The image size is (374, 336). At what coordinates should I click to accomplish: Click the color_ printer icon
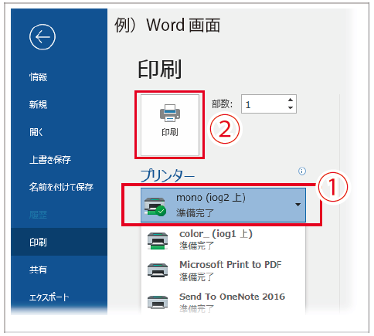pyautogui.click(x=158, y=241)
